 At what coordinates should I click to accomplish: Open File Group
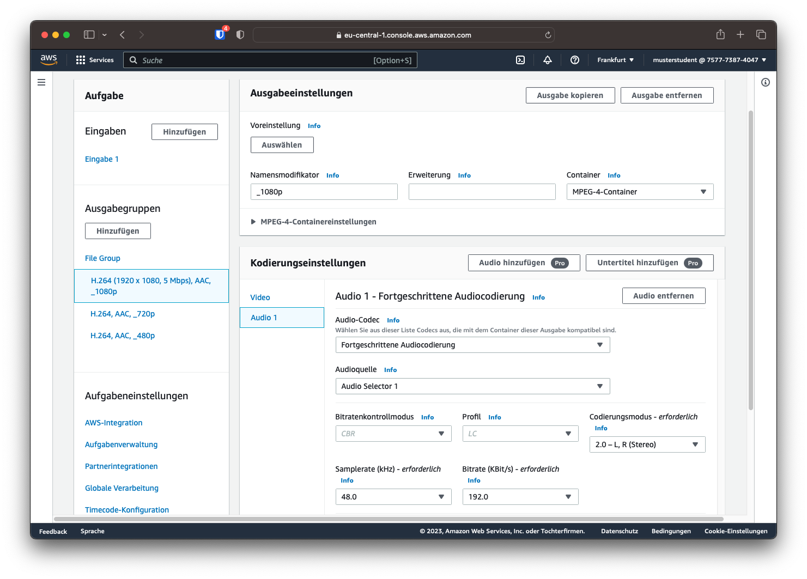[102, 258]
